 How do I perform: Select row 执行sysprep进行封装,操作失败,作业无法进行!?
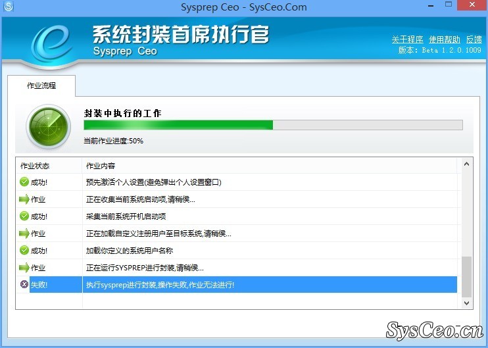pos(237,284)
